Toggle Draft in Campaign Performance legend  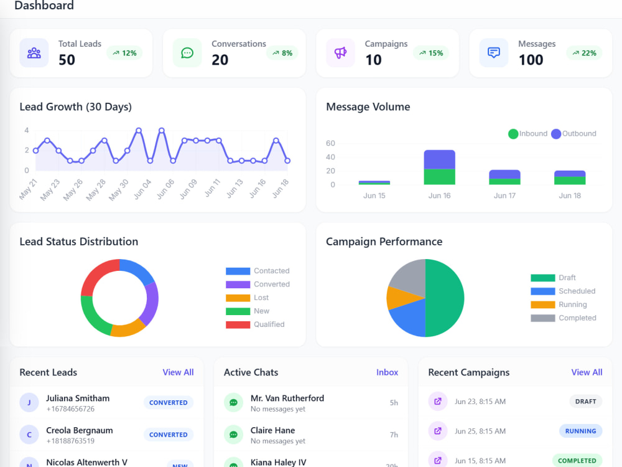click(554, 278)
